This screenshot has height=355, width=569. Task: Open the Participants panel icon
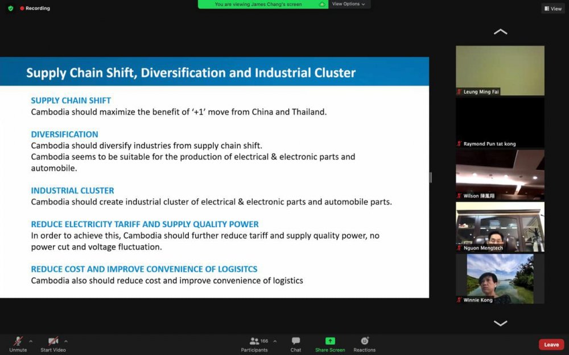(254, 341)
